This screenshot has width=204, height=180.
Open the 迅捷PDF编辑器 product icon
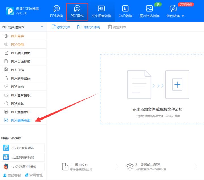tap(6, 148)
